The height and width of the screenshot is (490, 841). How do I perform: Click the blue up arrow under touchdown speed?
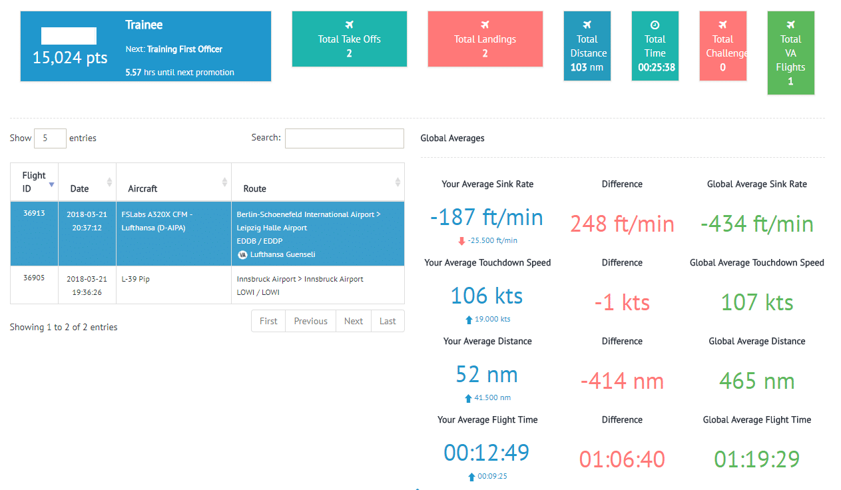pos(469,320)
